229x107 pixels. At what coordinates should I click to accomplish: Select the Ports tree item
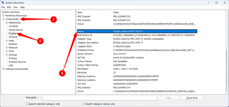click(11, 51)
